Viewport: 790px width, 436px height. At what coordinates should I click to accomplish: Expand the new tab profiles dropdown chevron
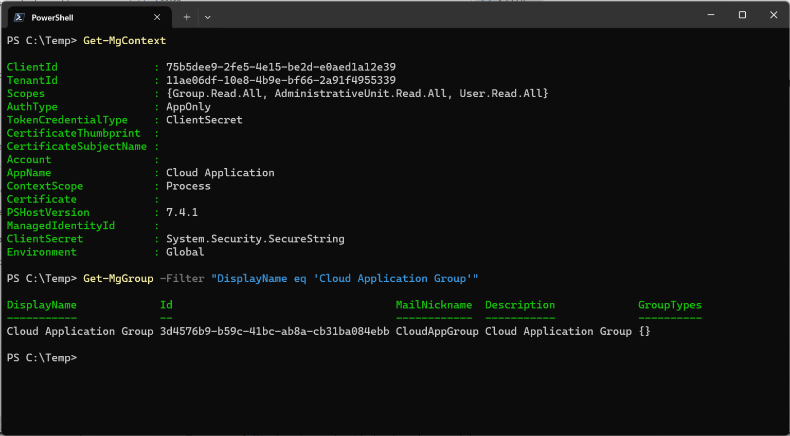click(208, 17)
